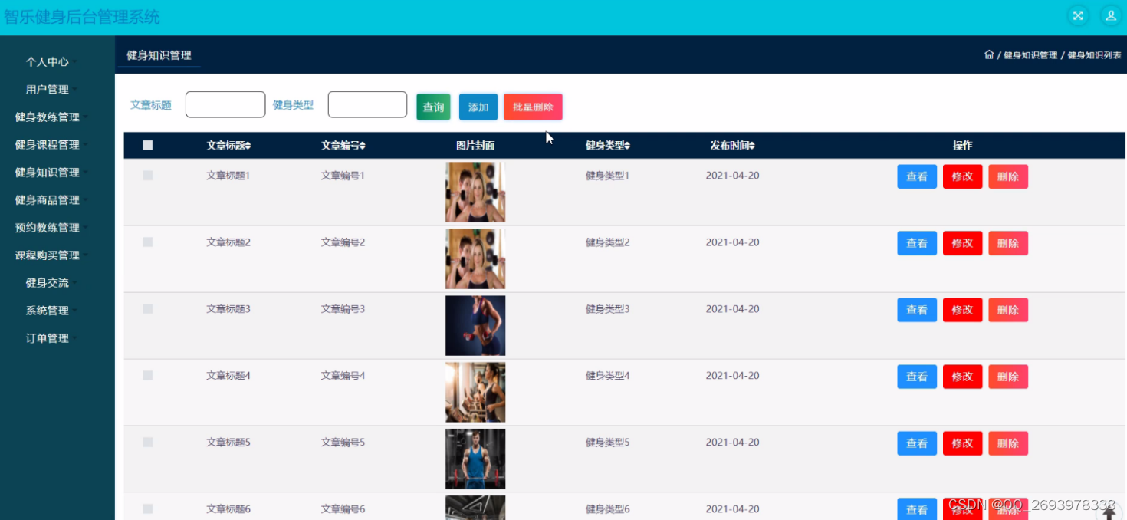Tick the checkbox for 文章标题1 row
The image size is (1127, 520).
(148, 176)
